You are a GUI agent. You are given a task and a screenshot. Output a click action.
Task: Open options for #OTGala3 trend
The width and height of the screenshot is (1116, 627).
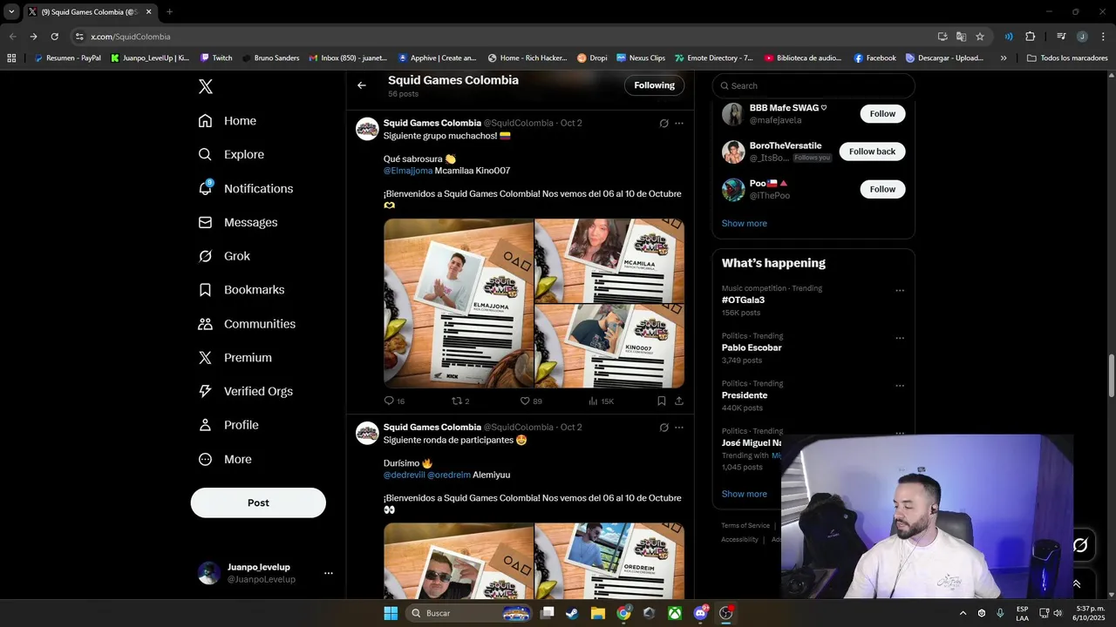click(x=900, y=291)
